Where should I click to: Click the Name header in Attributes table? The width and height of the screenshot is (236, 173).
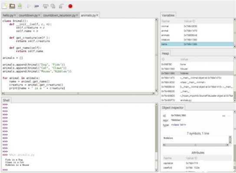pyautogui.click(x=167, y=158)
